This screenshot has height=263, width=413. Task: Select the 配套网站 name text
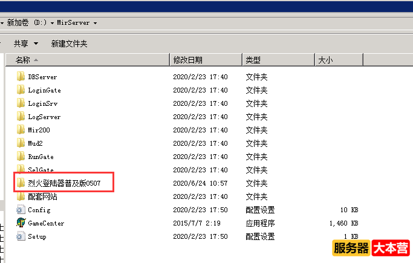point(42,196)
